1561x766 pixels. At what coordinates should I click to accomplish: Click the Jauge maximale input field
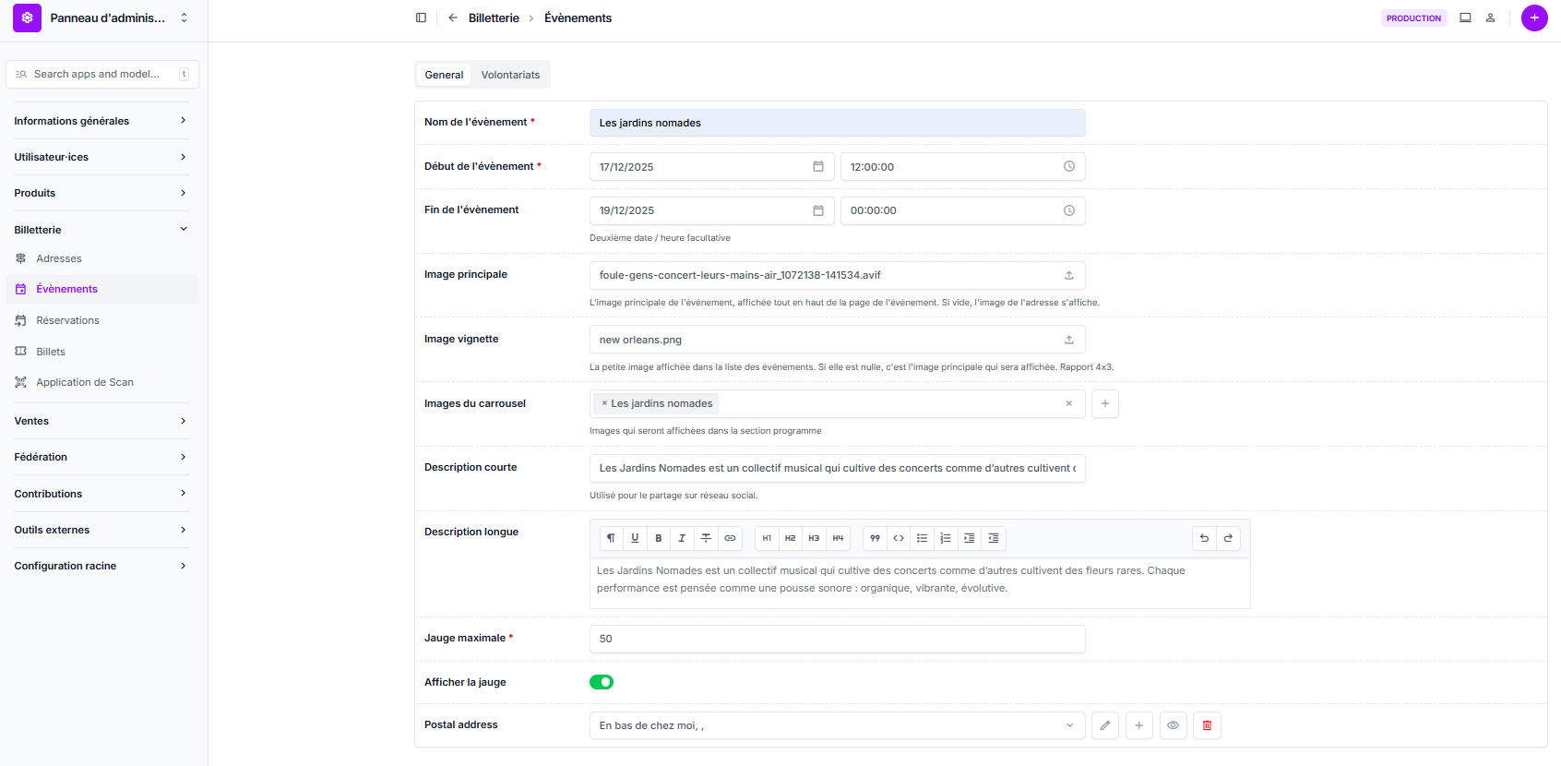click(837, 639)
